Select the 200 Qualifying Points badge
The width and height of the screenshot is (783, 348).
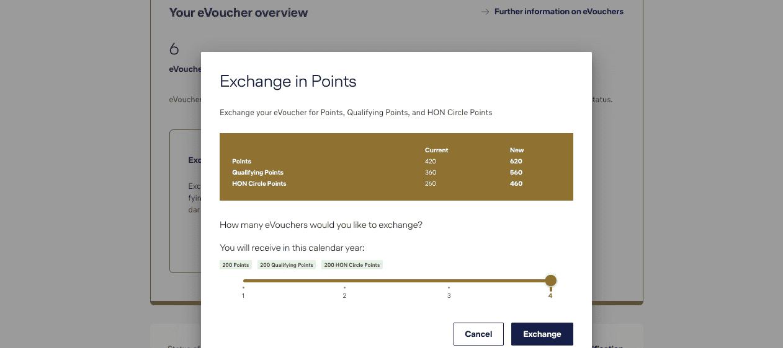[286, 265]
